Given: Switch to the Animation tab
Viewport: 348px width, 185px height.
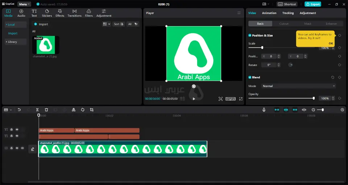Looking at the screenshot, I should tap(269, 13).
